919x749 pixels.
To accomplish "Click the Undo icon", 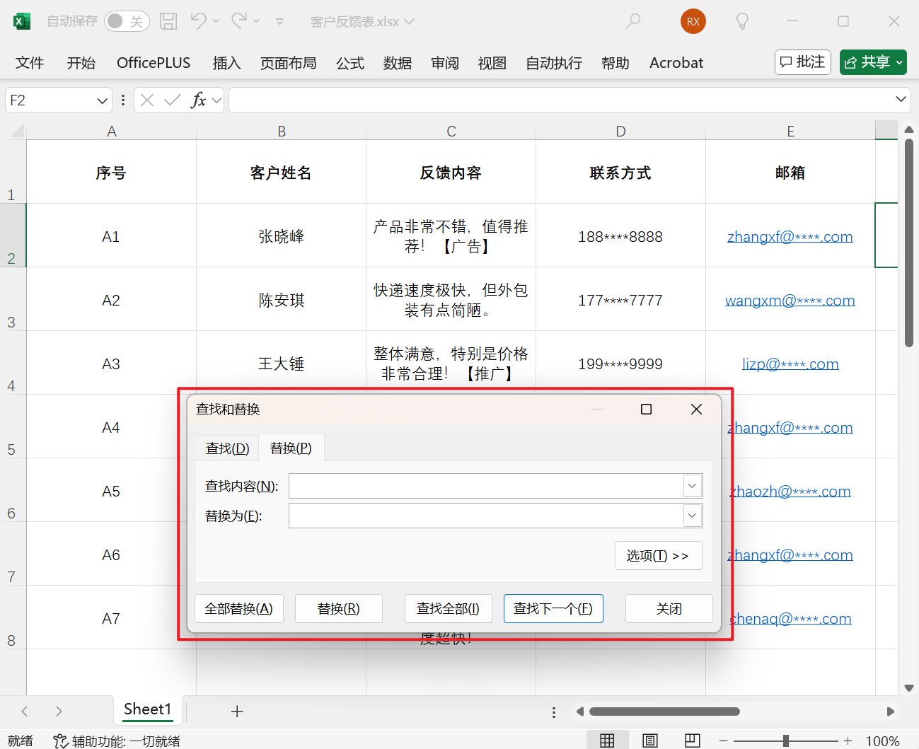I will [197, 21].
